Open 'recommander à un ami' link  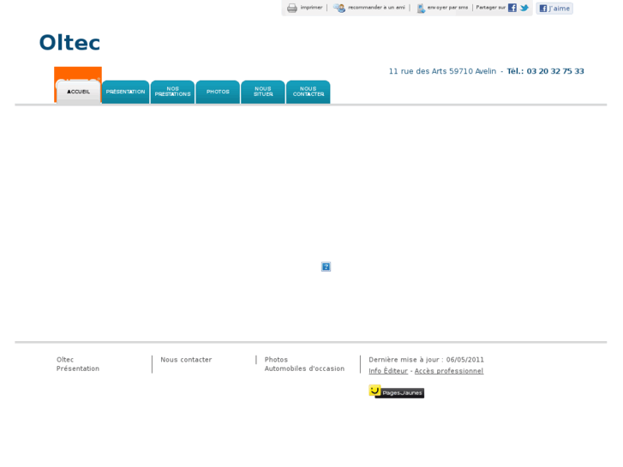click(376, 7)
